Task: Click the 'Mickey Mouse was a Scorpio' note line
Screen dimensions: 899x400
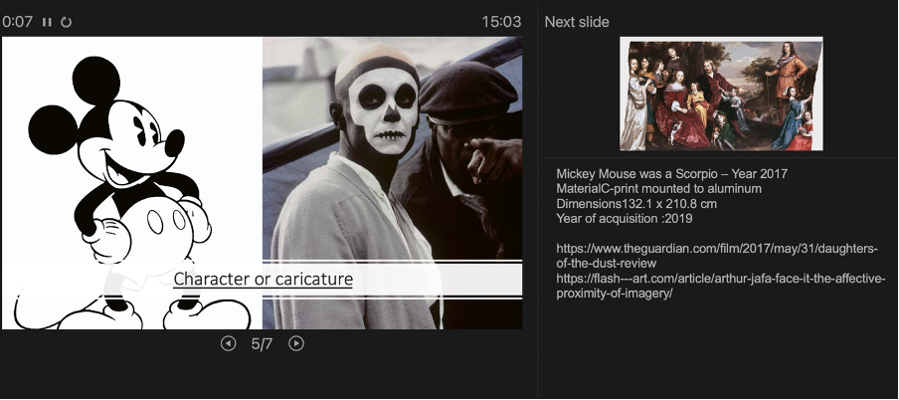Action: tap(671, 174)
